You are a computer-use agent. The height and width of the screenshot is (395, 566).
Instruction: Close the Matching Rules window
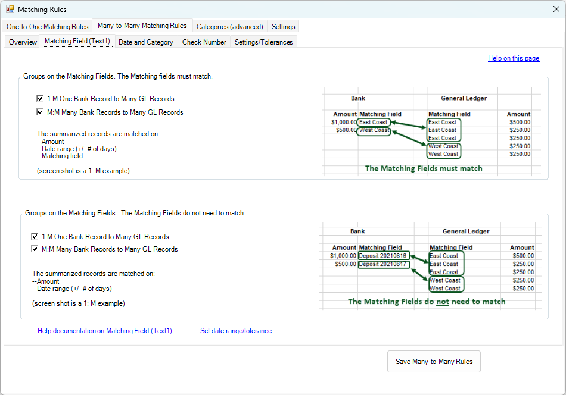tap(556, 10)
